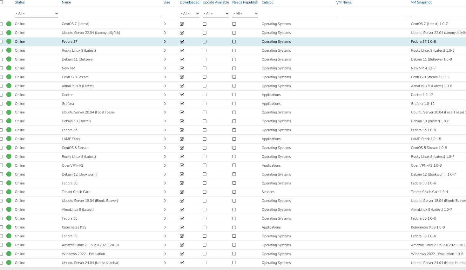Click the status indicator for Tenant Crash Cart
The width and height of the screenshot is (466, 270).
(9, 192)
